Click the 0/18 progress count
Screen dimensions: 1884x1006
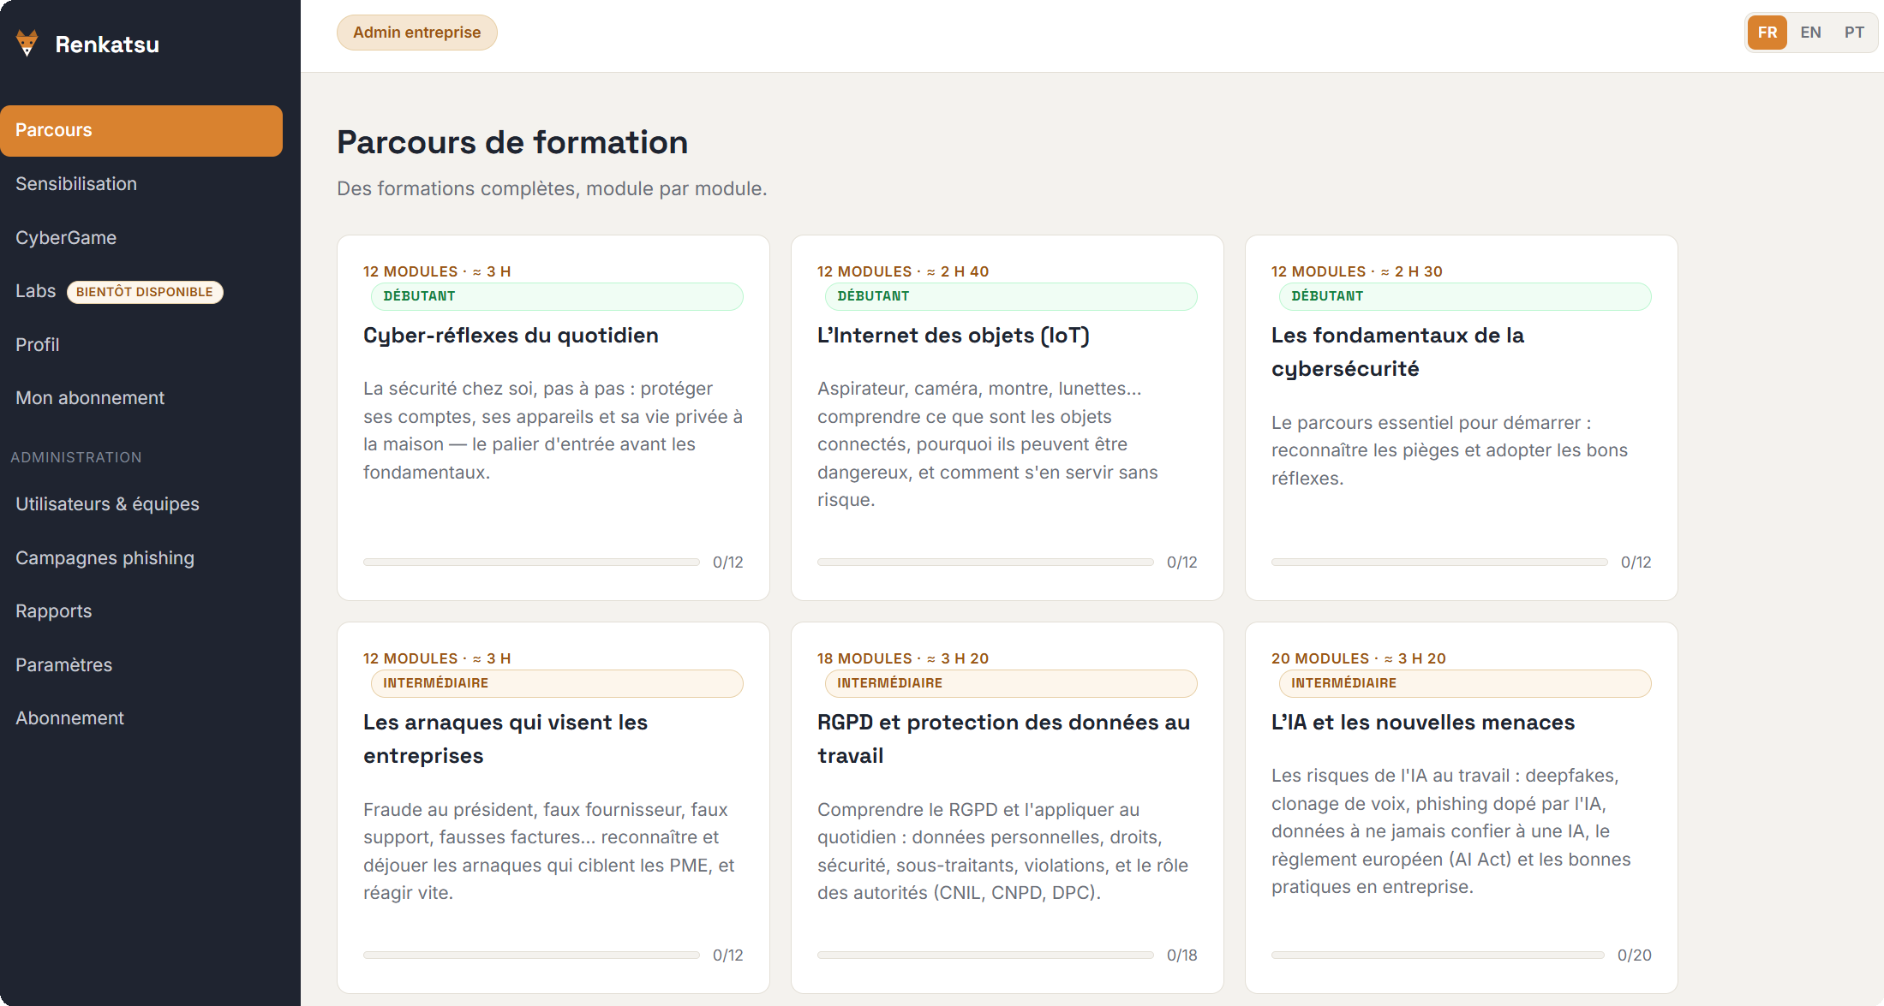(1182, 955)
